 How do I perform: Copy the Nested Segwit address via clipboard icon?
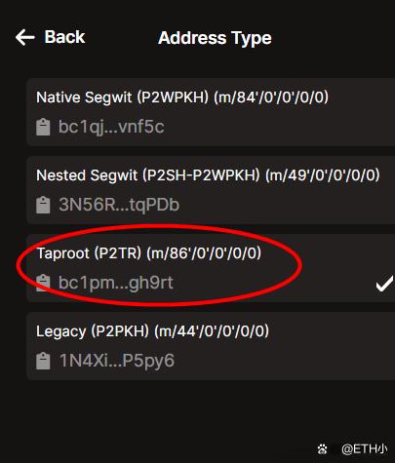click(43, 205)
